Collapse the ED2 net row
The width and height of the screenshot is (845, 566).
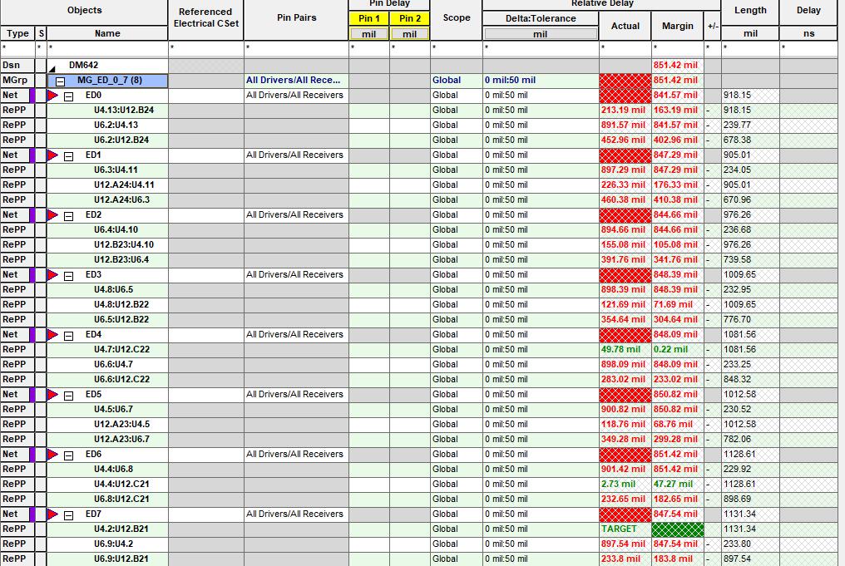pyautogui.click(x=69, y=216)
